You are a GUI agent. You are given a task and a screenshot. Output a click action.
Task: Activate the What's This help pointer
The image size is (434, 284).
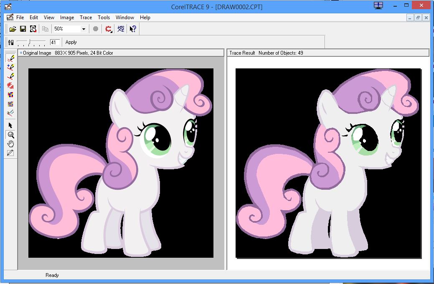133,29
